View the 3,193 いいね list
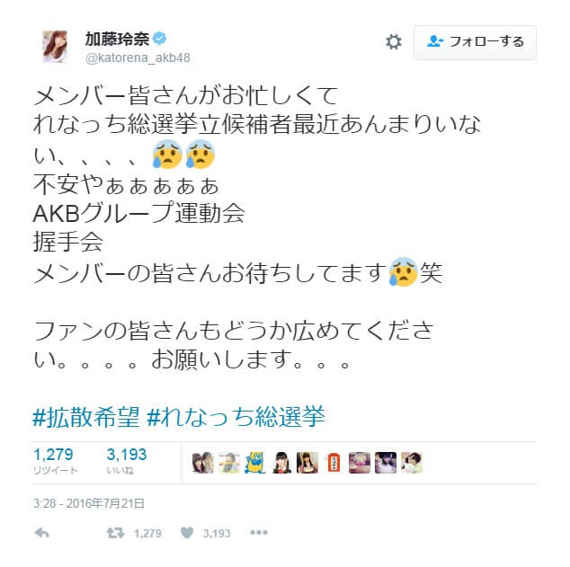Viewport: 570px width, 567px height. tap(127, 461)
